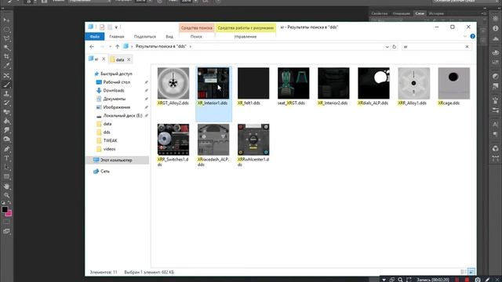Switch to the История panel tab in Photoshop
This screenshot has height=282, width=502.
click(436, 13)
